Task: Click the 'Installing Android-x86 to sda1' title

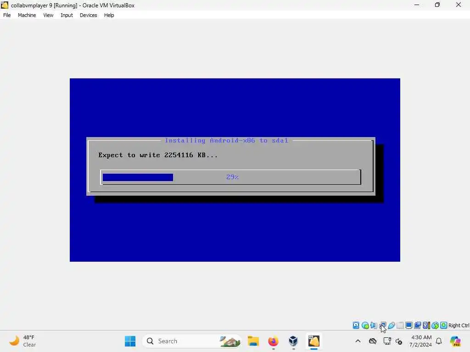Action: coord(227,140)
